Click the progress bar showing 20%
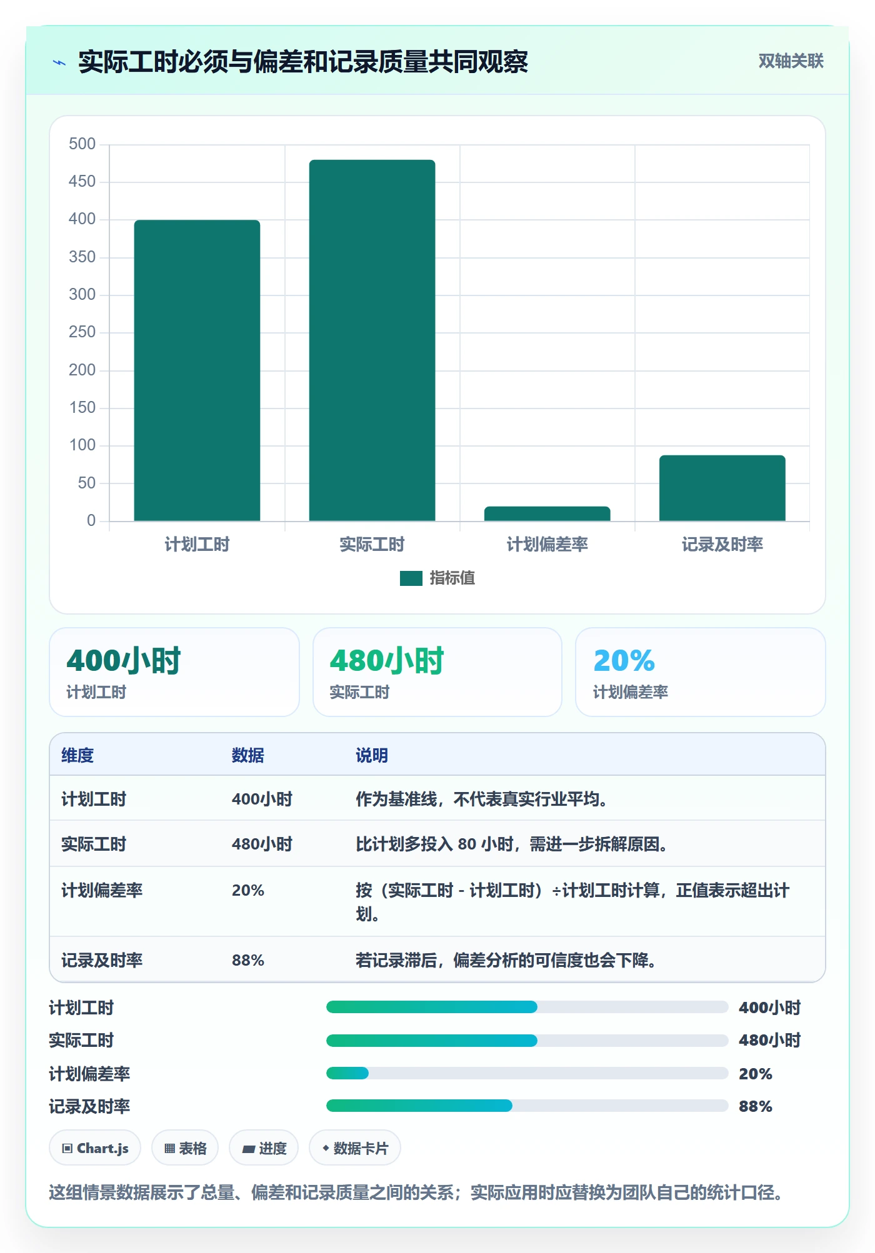Viewport: 875px width, 1253px height. (x=527, y=1073)
